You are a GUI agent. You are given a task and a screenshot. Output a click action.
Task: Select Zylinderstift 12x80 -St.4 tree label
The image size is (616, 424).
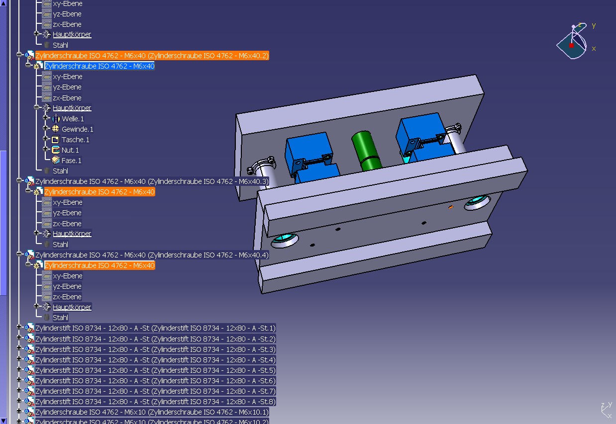point(155,360)
